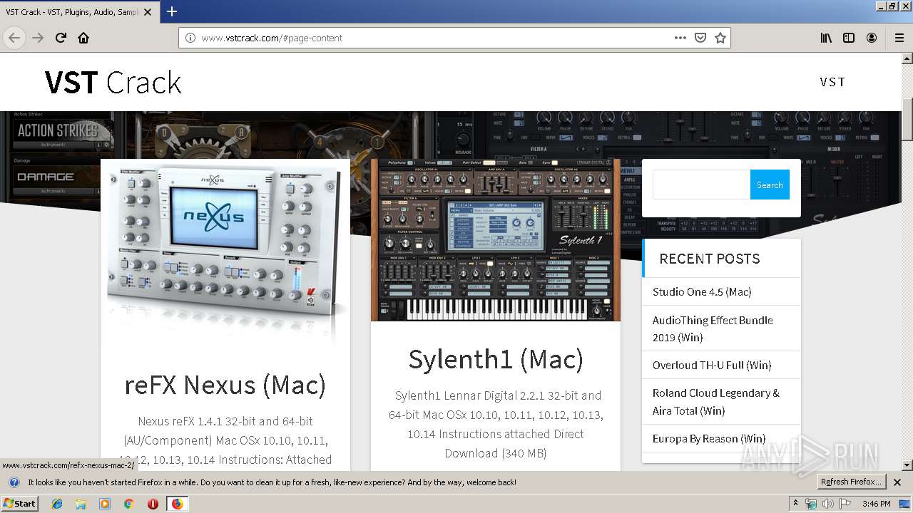The height and width of the screenshot is (513, 913).
Task: Open the Sylenth1 (Mac) post title
Action: tap(496, 359)
